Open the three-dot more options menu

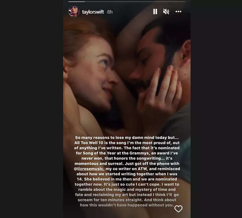[x=178, y=12]
